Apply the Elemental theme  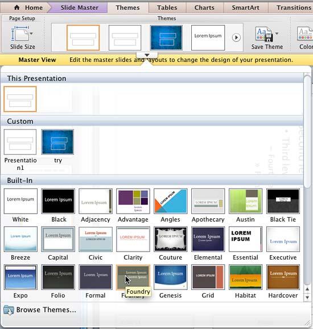(x=208, y=239)
